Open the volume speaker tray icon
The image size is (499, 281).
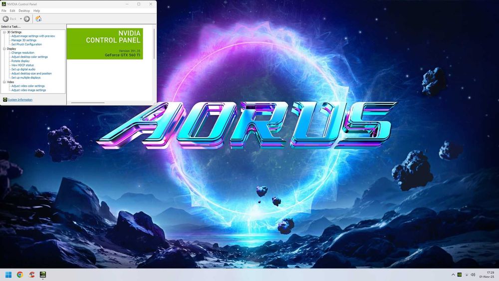click(x=473, y=275)
